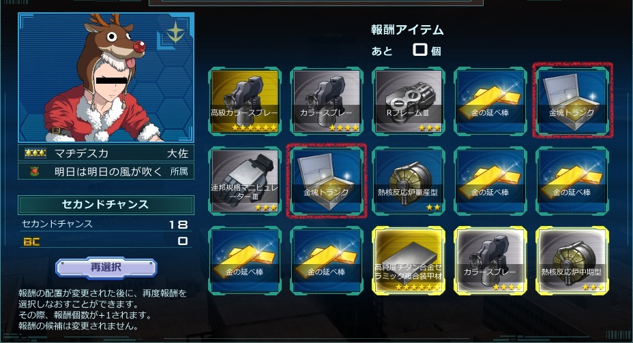Click the 高純度チタン合金セラミック複合装甲材 tile
The height and width of the screenshot is (343, 633).
pos(408,261)
